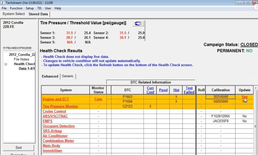Open the Engine and ECT system link

coord(56,99)
